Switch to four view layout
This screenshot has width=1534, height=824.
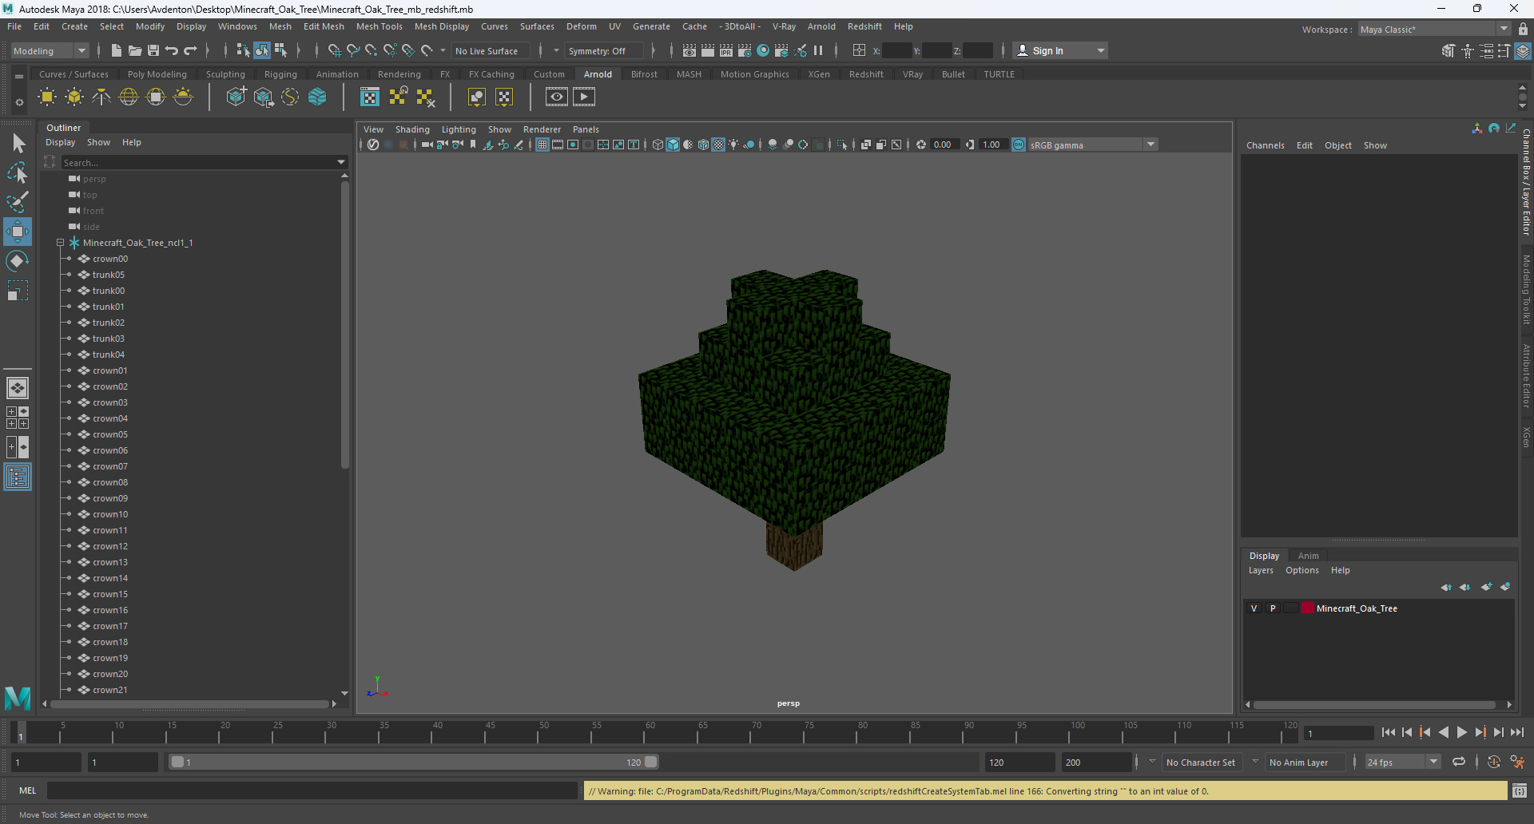(18, 418)
